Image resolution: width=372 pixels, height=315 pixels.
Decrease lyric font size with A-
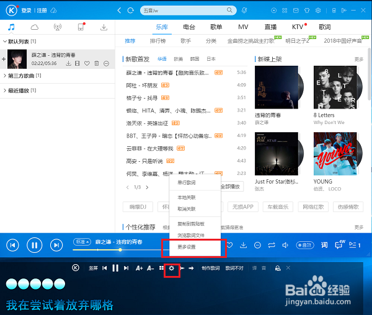(x=150, y=268)
